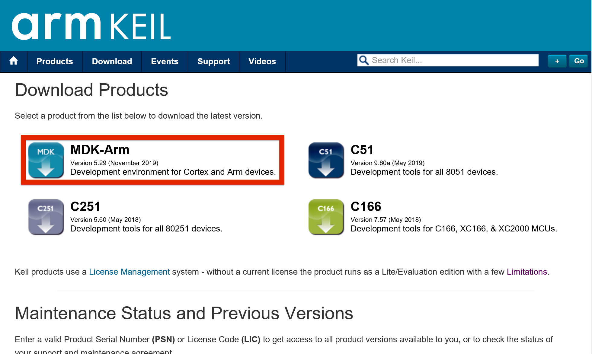
Task: Click the C251 download icon
Action: coord(46,217)
